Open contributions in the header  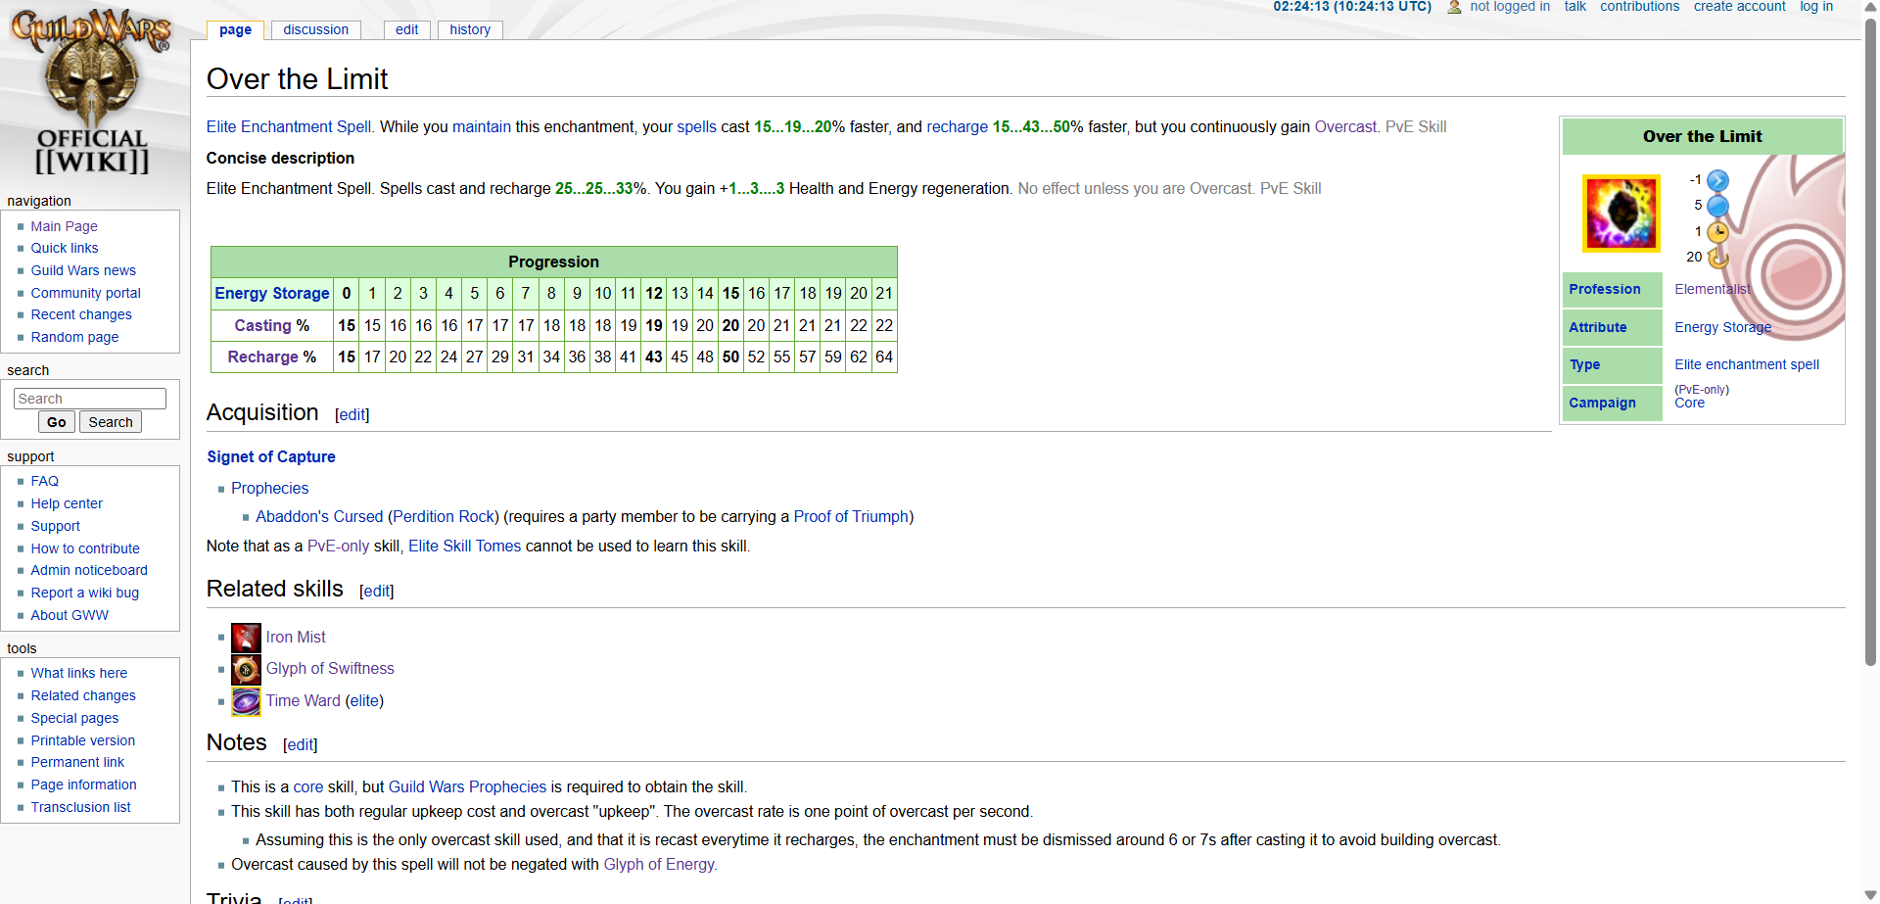[1639, 7]
